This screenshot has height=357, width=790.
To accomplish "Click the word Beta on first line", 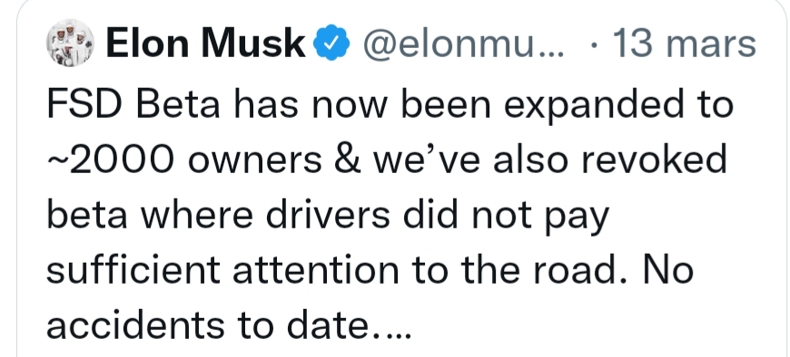I will point(174,104).
